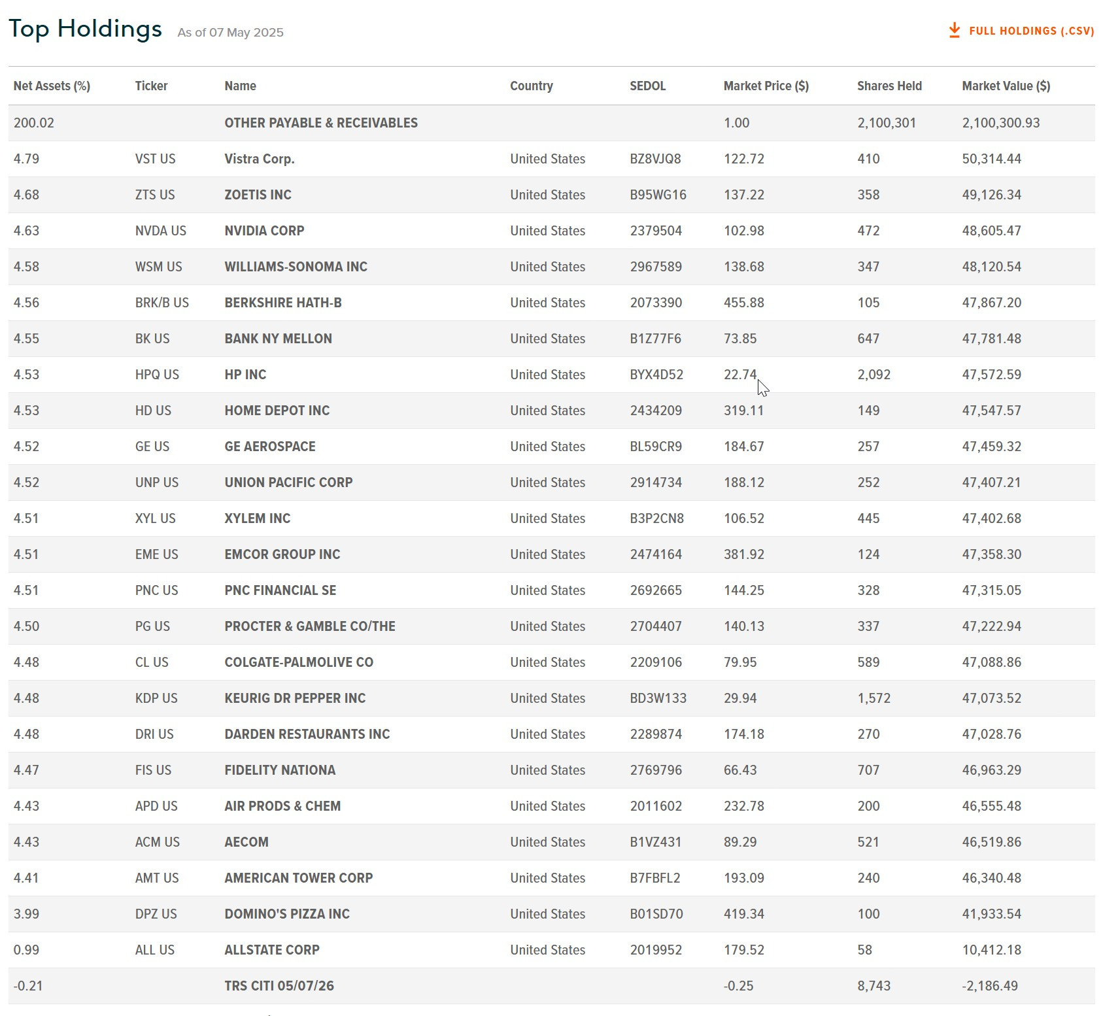This screenshot has width=1103, height=1016.
Task: Click the HP INC holding name
Action: (245, 375)
